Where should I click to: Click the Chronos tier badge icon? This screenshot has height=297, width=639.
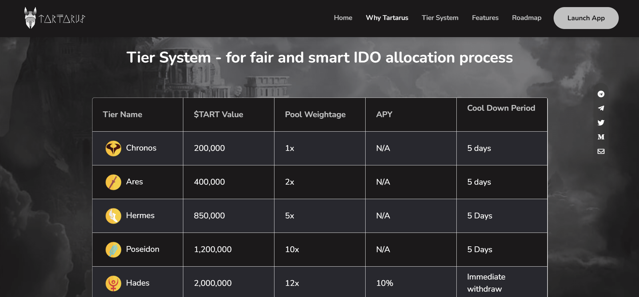[113, 148]
